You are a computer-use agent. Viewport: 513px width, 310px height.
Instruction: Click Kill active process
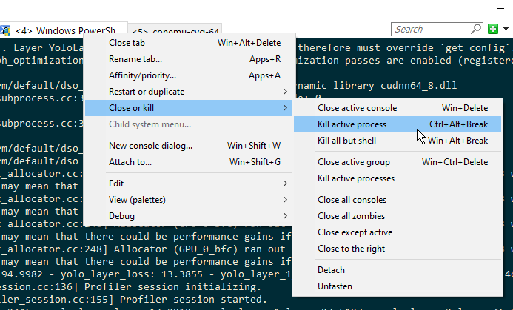(352, 124)
